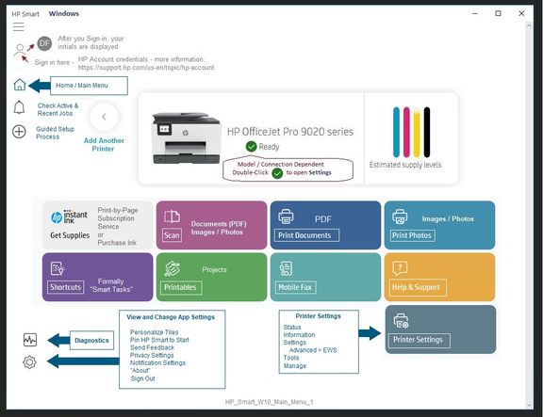Image resolution: width=543 pixels, height=417 pixels.
Task: Click the Printables tile icon
Action: [x=173, y=268]
